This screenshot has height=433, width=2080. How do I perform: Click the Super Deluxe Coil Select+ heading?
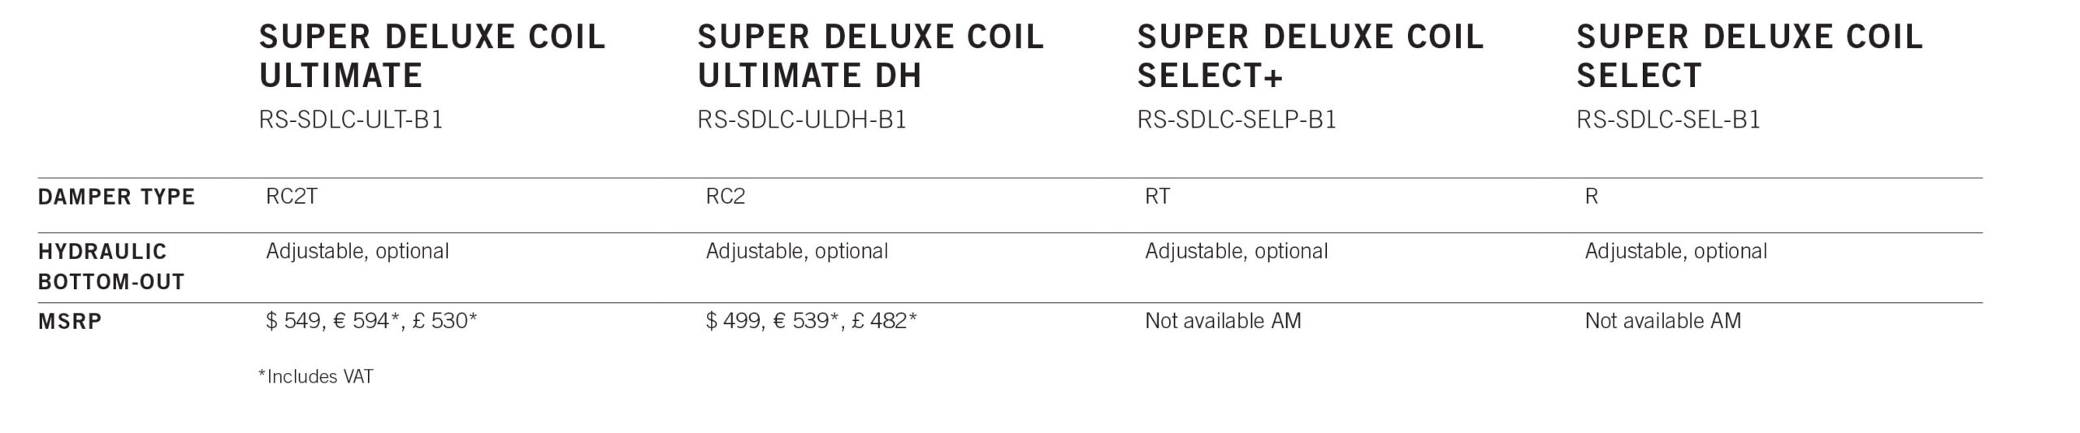[1310, 55]
